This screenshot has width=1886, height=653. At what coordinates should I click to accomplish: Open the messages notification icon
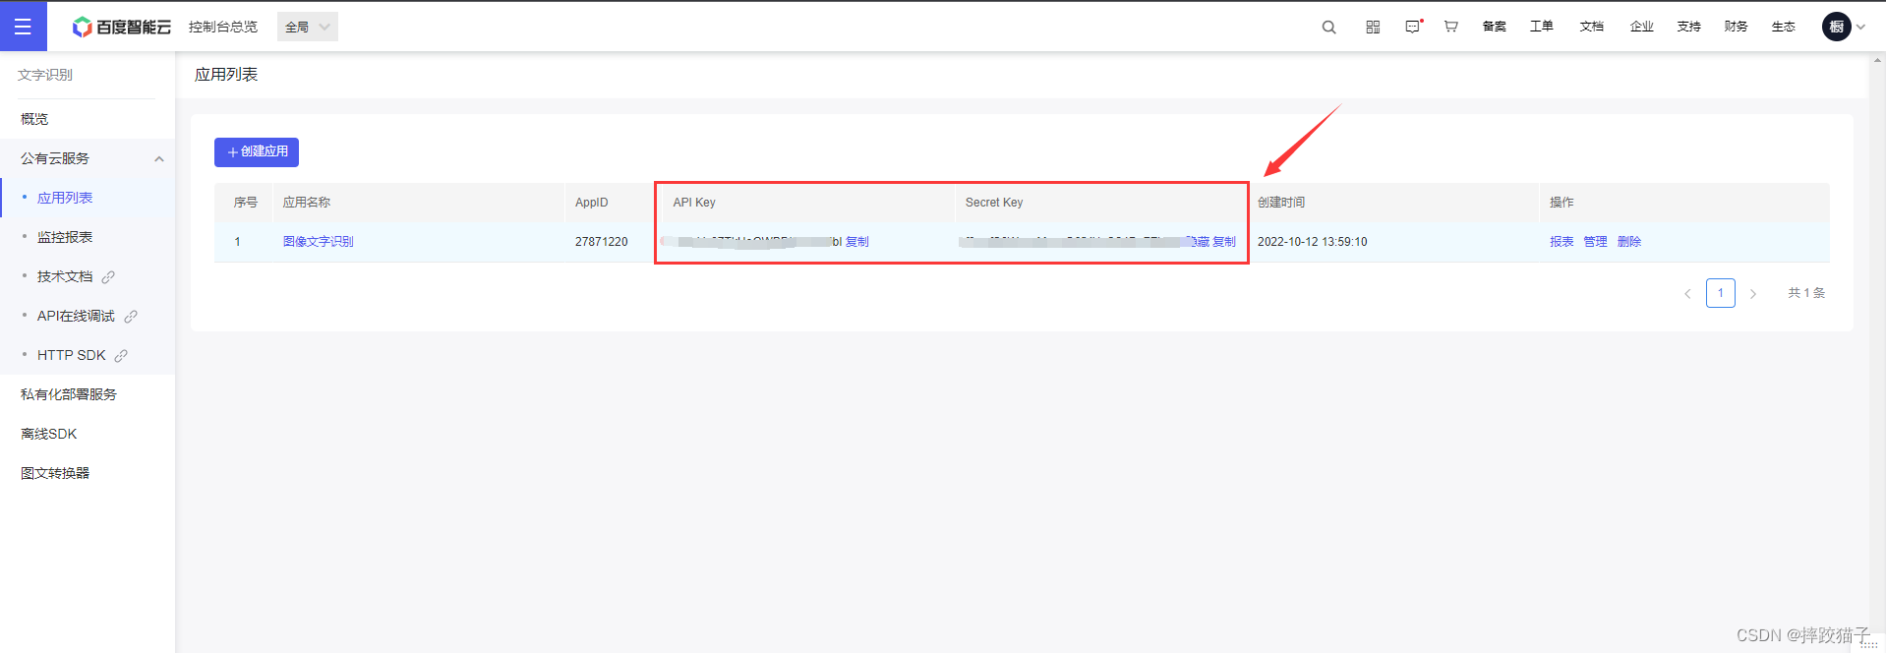1413,27
